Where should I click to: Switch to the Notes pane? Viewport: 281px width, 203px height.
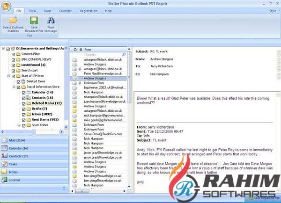point(34,172)
